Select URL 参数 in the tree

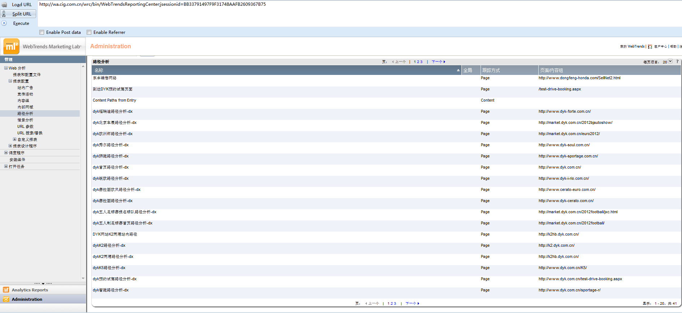click(25, 126)
